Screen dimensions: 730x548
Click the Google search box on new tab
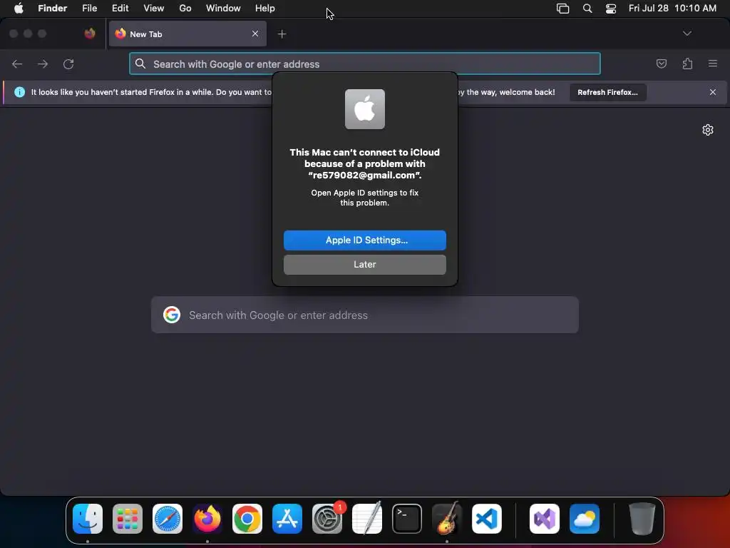[x=364, y=315]
